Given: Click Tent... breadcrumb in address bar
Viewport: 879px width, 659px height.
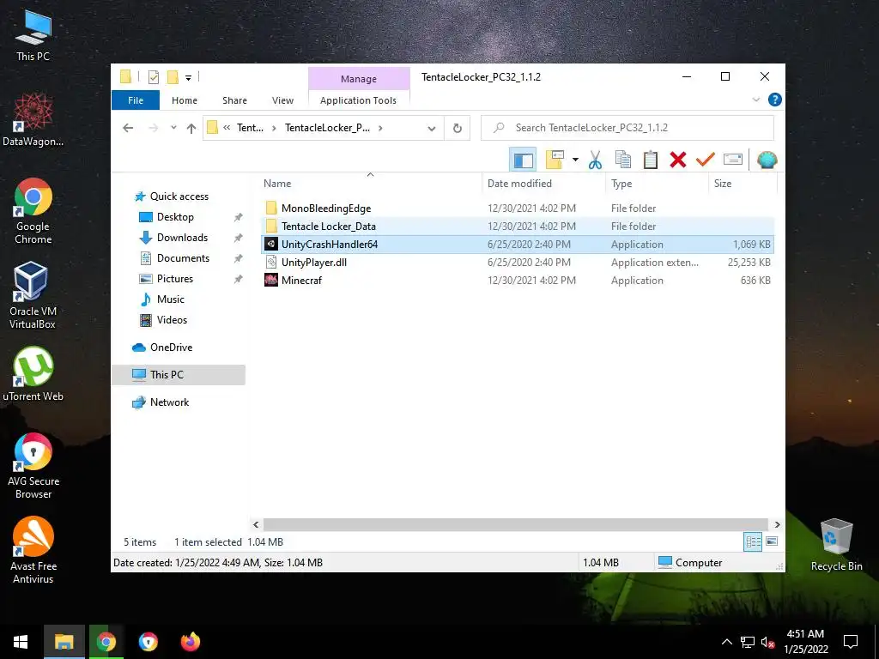Looking at the screenshot, I should pyautogui.click(x=250, y=128).
